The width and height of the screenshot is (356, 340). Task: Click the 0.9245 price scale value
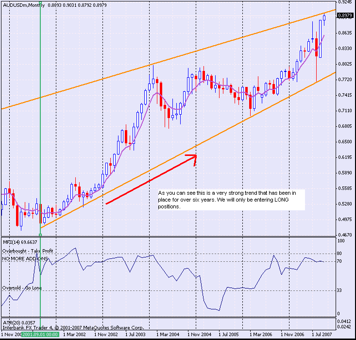[345, 2]
